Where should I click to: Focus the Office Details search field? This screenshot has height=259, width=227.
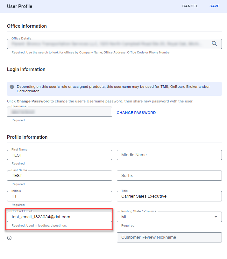click(107, 44)
